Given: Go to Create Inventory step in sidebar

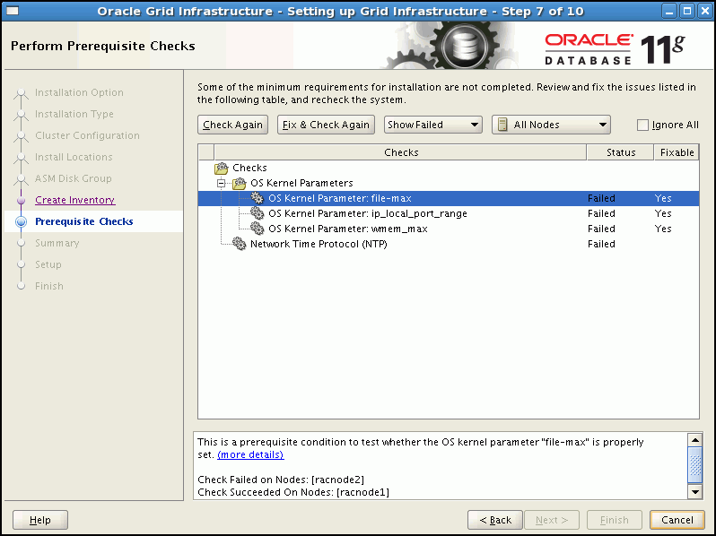Looking at the screenshot, I should [x=74, y=200].
